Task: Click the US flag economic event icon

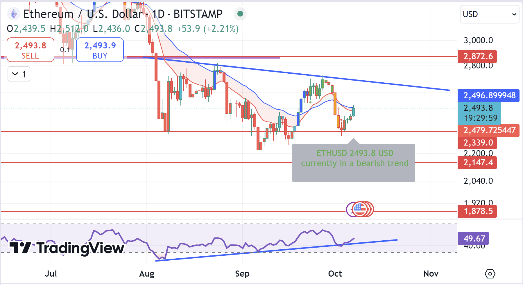Action: point(360,209)
